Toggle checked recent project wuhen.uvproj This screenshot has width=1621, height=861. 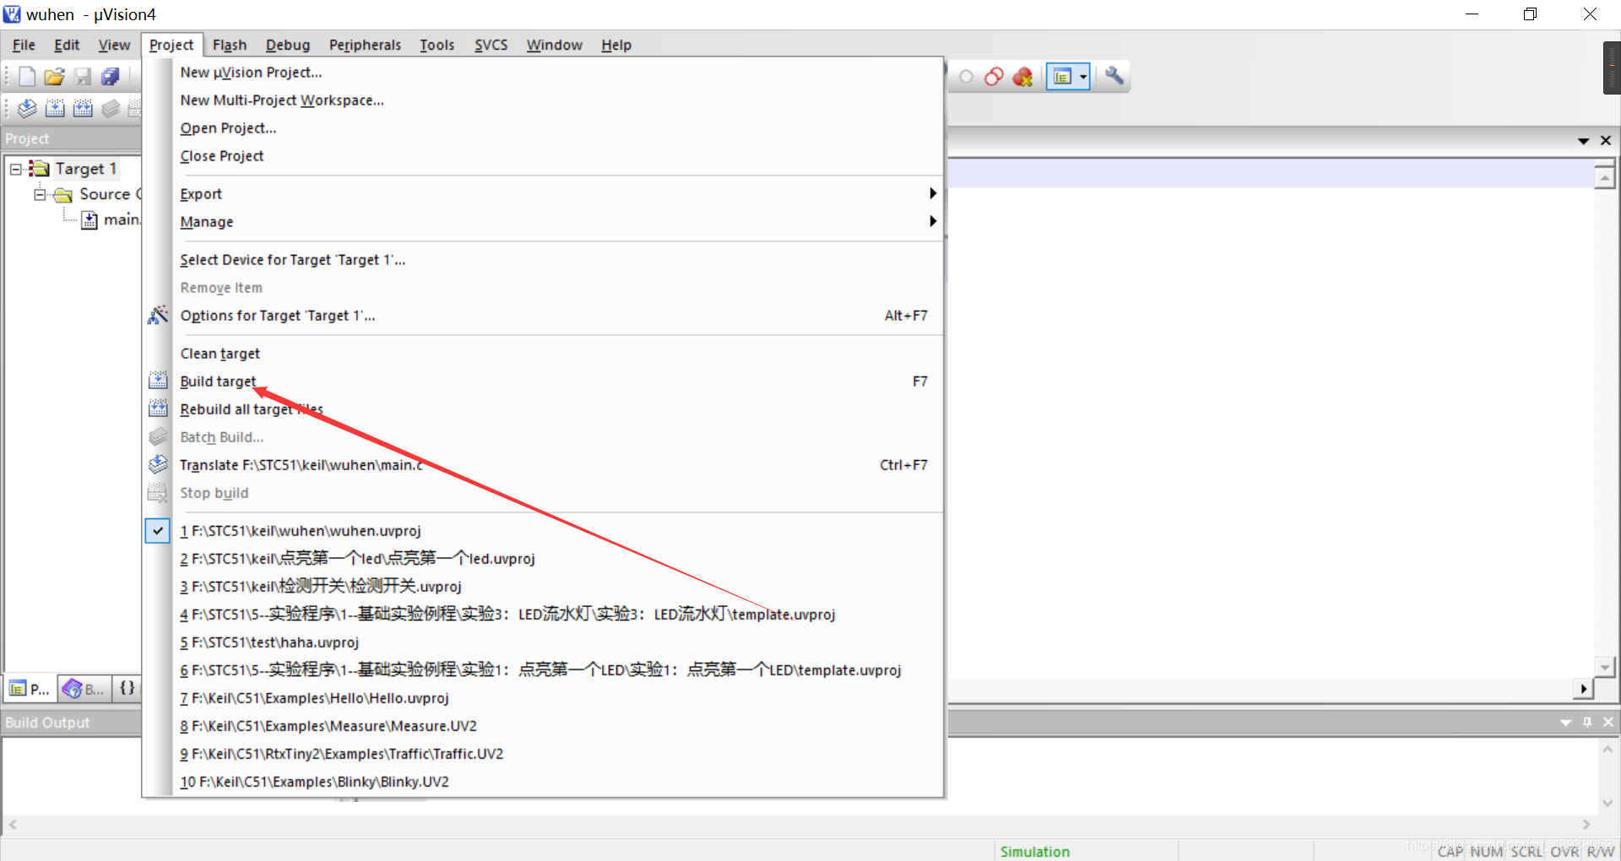158,531
